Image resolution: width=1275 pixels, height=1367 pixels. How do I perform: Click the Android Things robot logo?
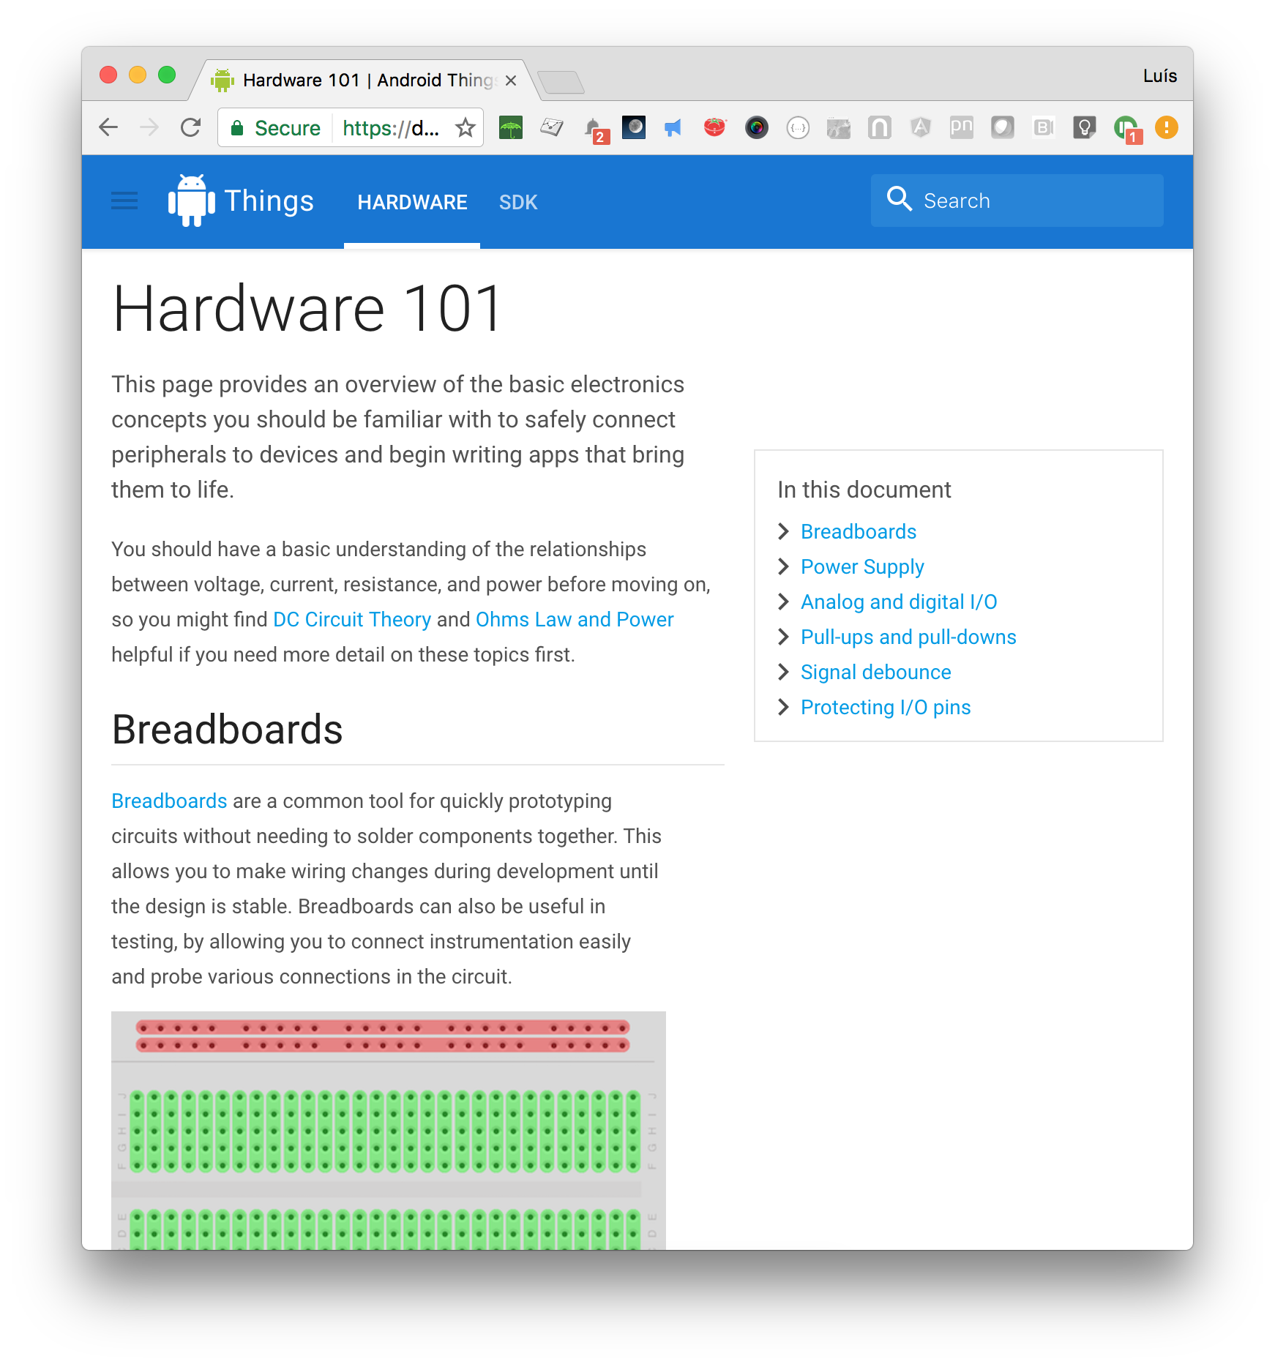point(190,201)
